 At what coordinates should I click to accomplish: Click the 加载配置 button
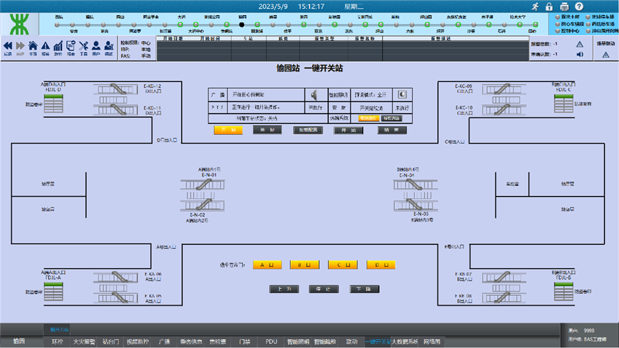click(x=308, y=130)
